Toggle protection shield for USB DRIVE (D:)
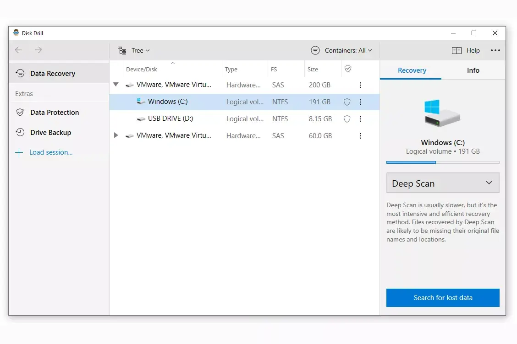This screenshot has width=517, height=344. [347, 119]
